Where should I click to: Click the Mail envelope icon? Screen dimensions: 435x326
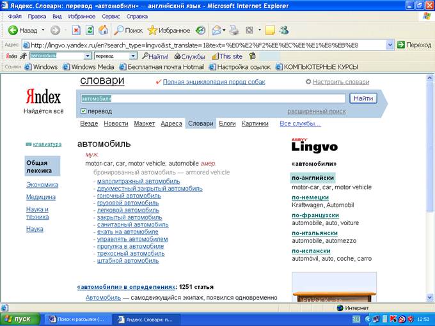216,30
